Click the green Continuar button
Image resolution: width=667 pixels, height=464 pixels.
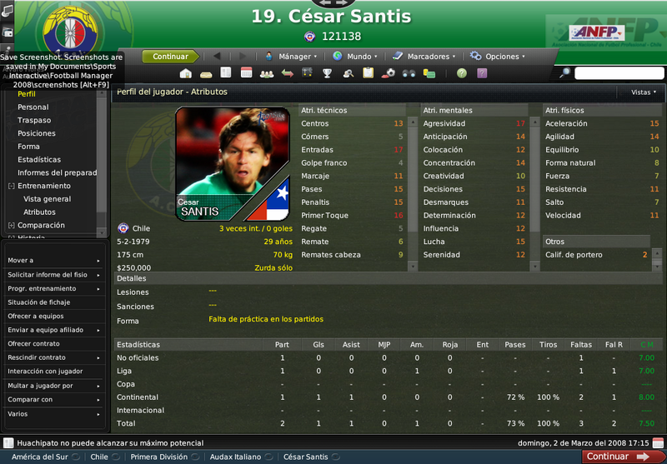(x=170, y=57)
